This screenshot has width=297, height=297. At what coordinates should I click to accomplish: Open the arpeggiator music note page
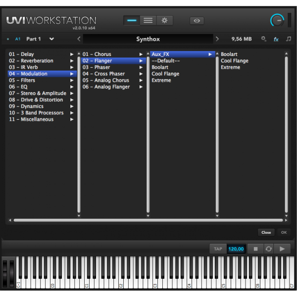[x=289, y=39]
